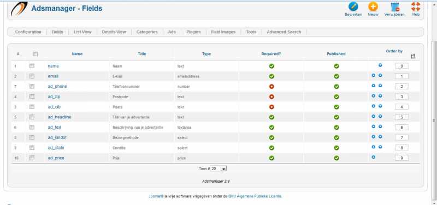The image size is (437, 205).
Task: Open the Tools tab
Action: (x=251, y=32)
